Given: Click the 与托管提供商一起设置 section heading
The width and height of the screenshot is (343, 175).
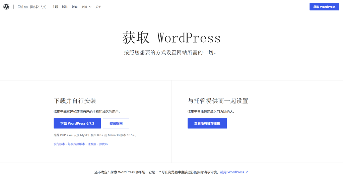Looking at the screenshot, I should click(x=218, y=101).
